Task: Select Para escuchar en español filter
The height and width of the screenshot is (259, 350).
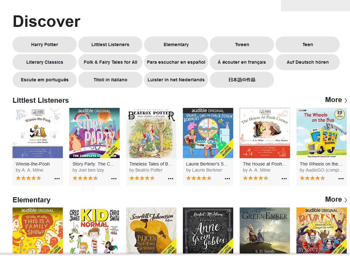Action: click(x=176, y=62)
